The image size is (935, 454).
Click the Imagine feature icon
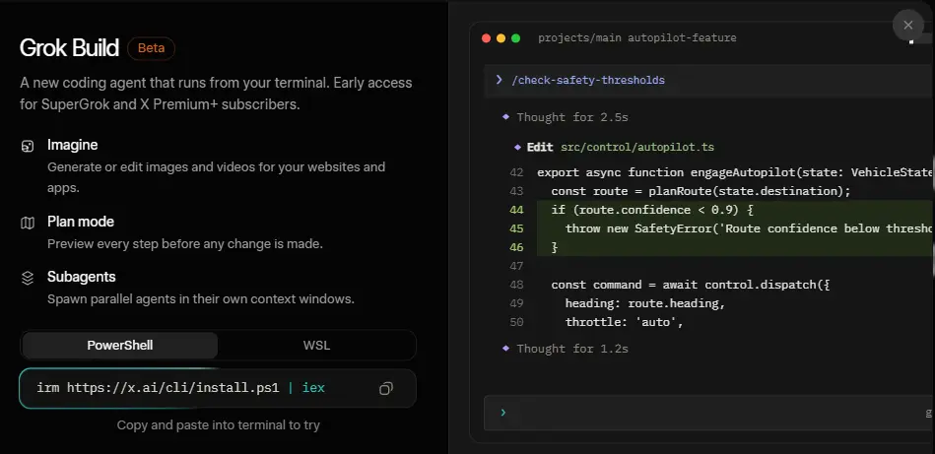point(28,146)
